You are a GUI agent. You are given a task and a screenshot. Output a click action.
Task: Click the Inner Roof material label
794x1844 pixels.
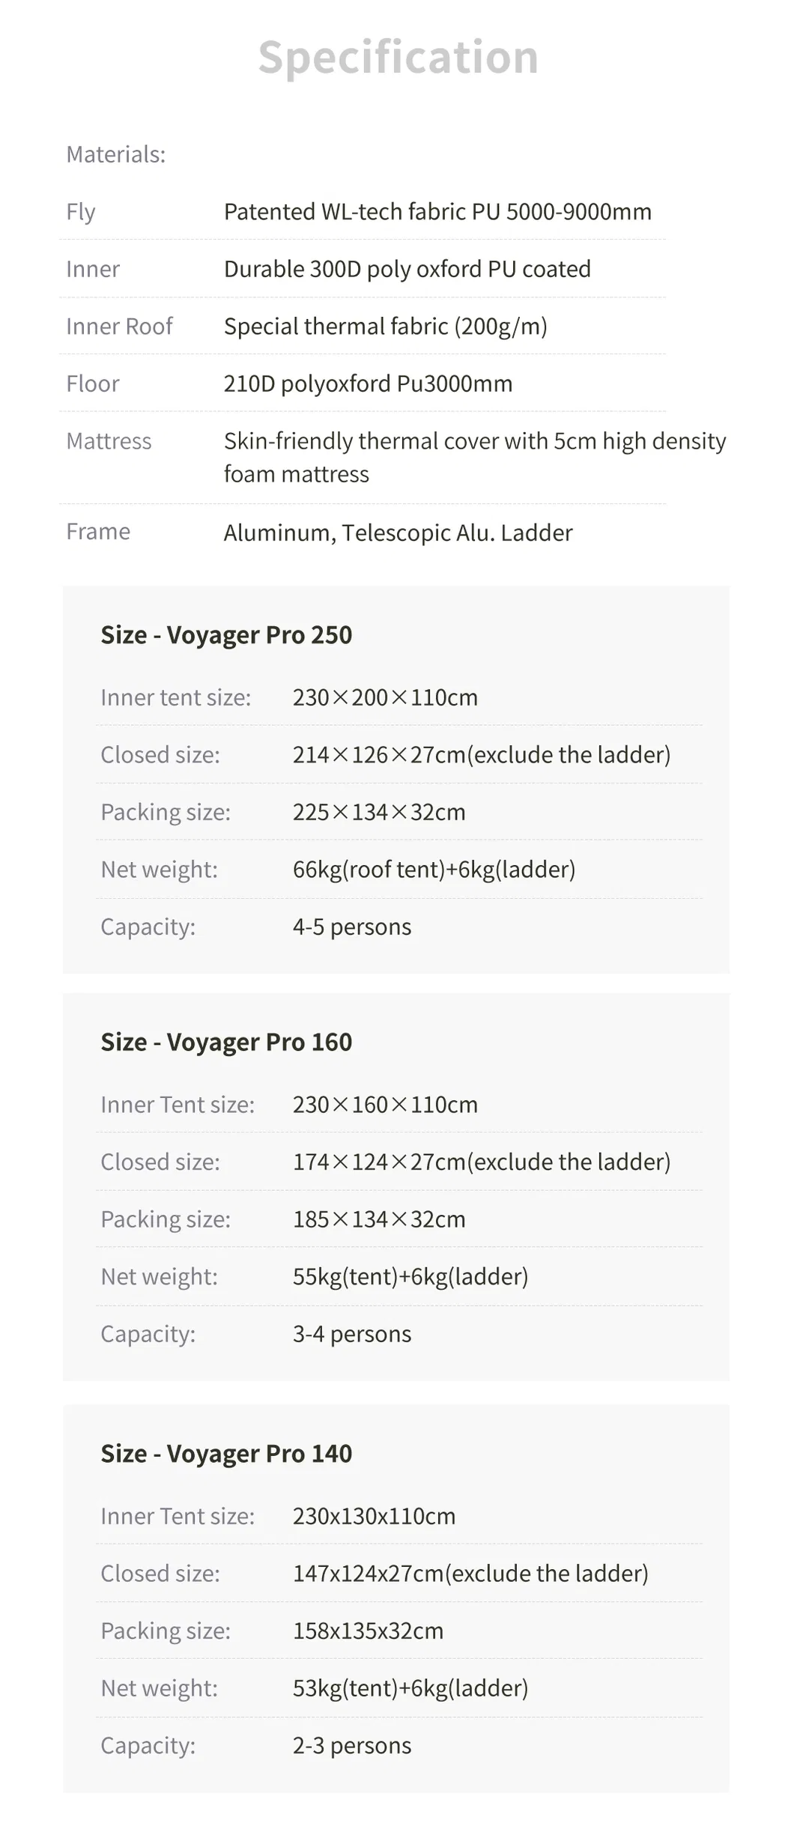coord(119,326)
